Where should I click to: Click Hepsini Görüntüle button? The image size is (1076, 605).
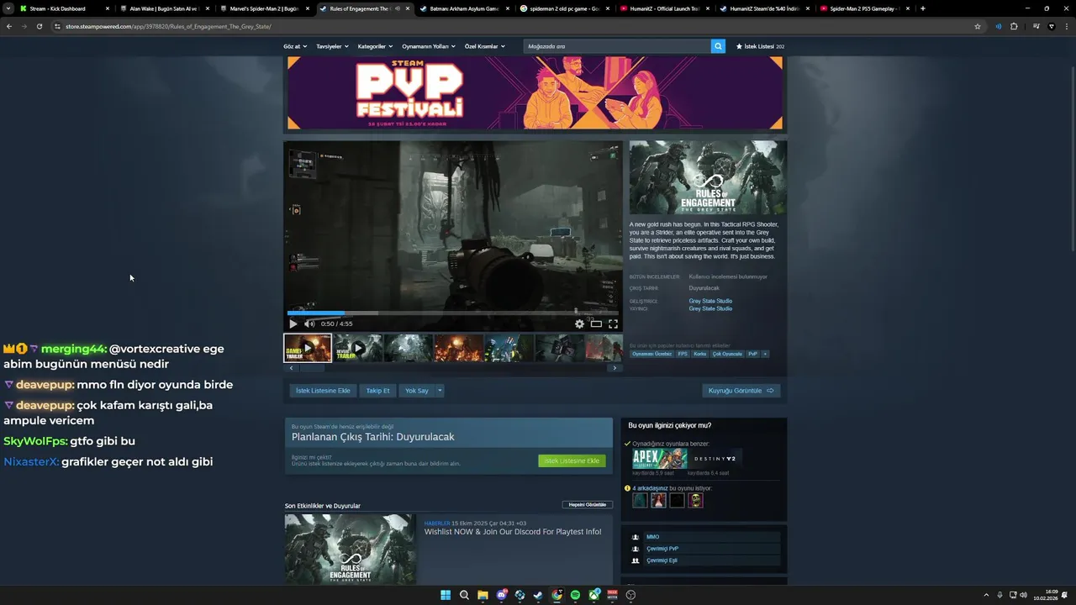pos(588,504)
